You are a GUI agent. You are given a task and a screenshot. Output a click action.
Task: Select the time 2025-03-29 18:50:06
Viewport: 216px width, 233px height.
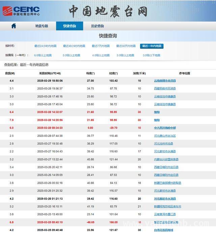[50, 81]
